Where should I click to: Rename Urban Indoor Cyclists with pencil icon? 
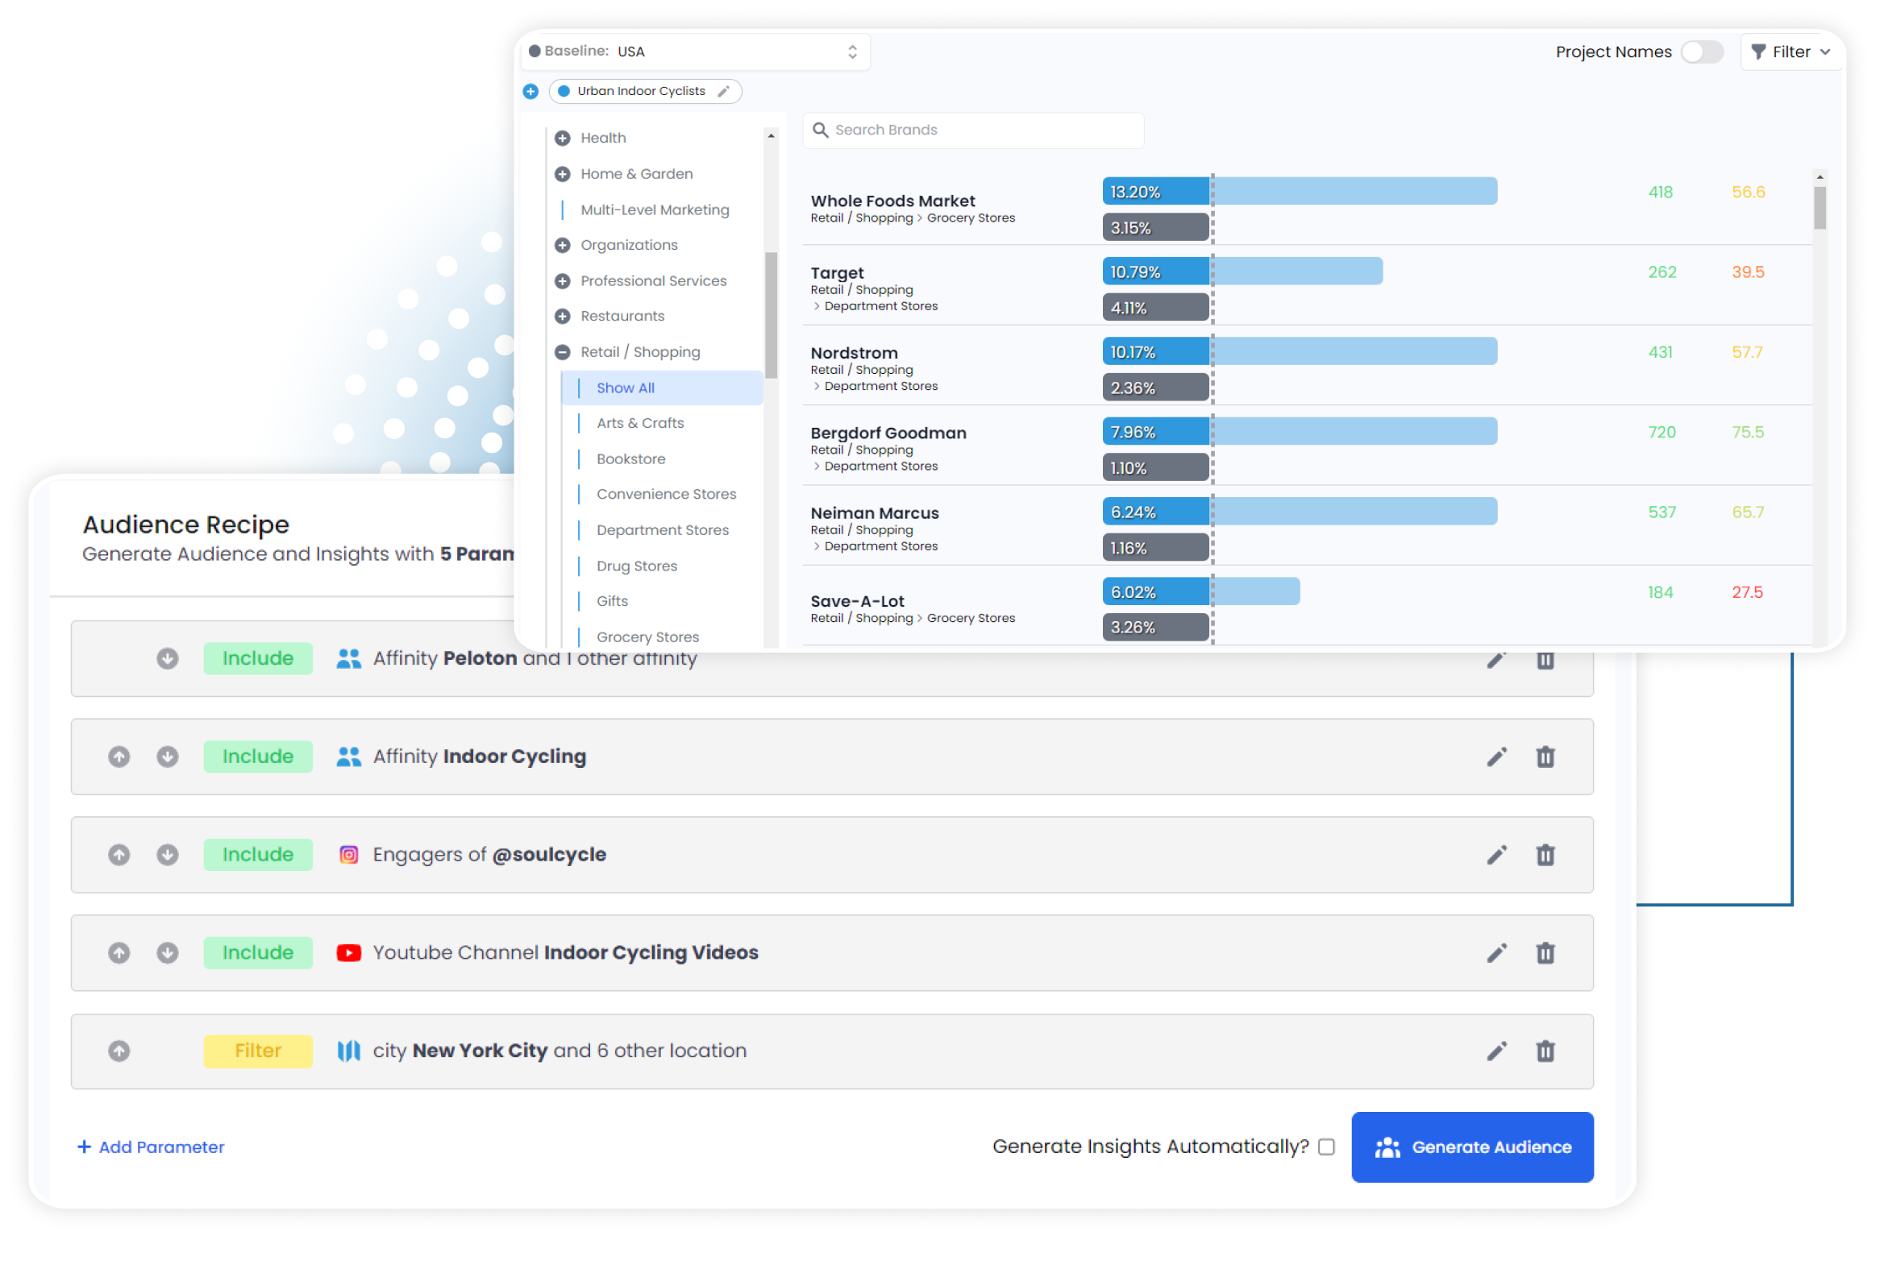(x=723, y=91)
